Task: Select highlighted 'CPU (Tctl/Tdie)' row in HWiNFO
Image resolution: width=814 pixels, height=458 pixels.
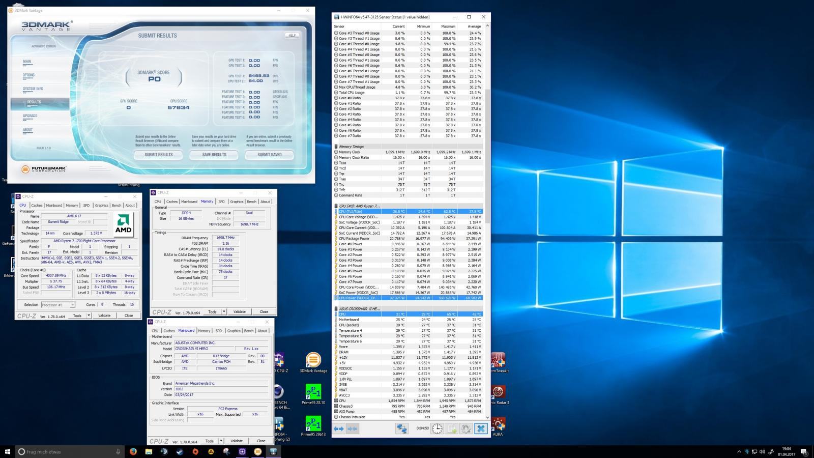Action: click(408, 211)
